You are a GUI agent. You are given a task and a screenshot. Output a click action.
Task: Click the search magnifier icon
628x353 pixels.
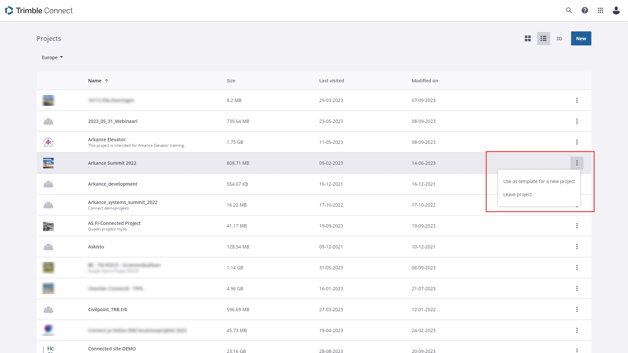coord(569,10)
